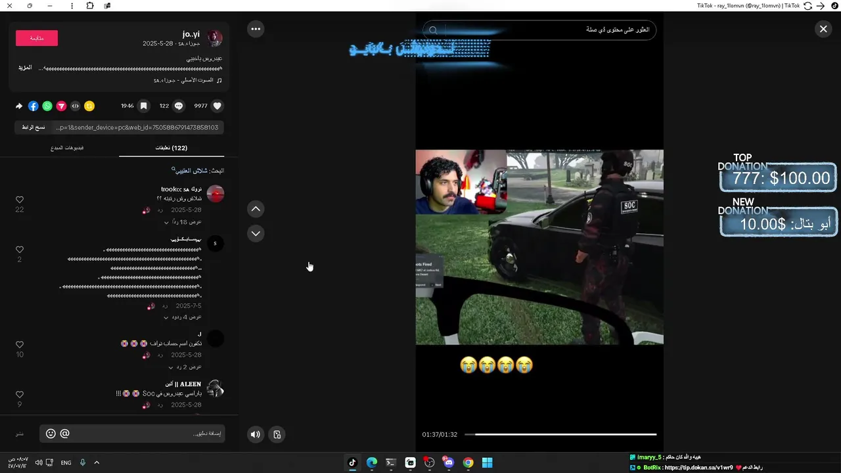The height and width of the screenshot is (473, 841).
Task: Reply to trookcc SA comment
Action: coord(160,210)
